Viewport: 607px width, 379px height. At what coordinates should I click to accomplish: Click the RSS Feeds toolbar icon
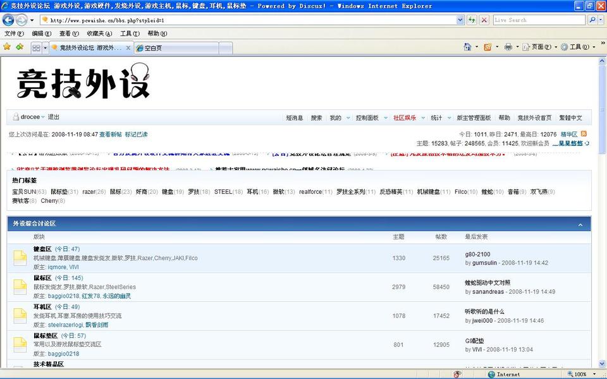pyautogui.click(x=487, y=47)
